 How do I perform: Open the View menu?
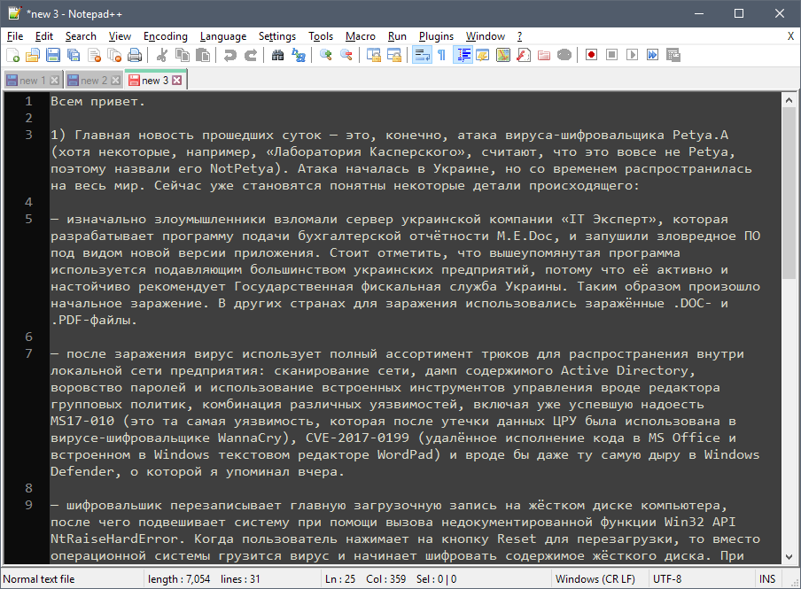tap(120, 36)
